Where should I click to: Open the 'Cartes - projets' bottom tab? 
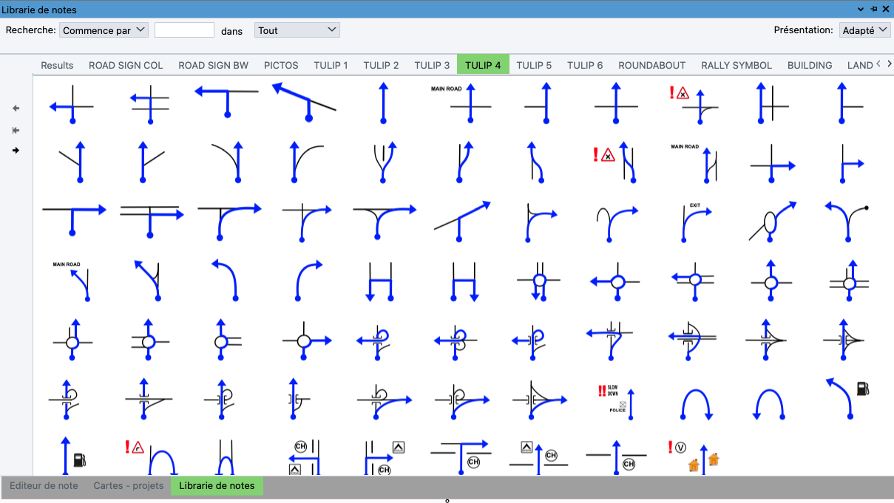[x=128, y=486]
